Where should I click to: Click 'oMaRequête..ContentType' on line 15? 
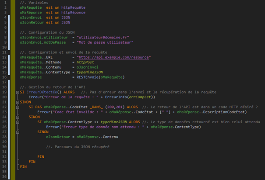(45, 72)
